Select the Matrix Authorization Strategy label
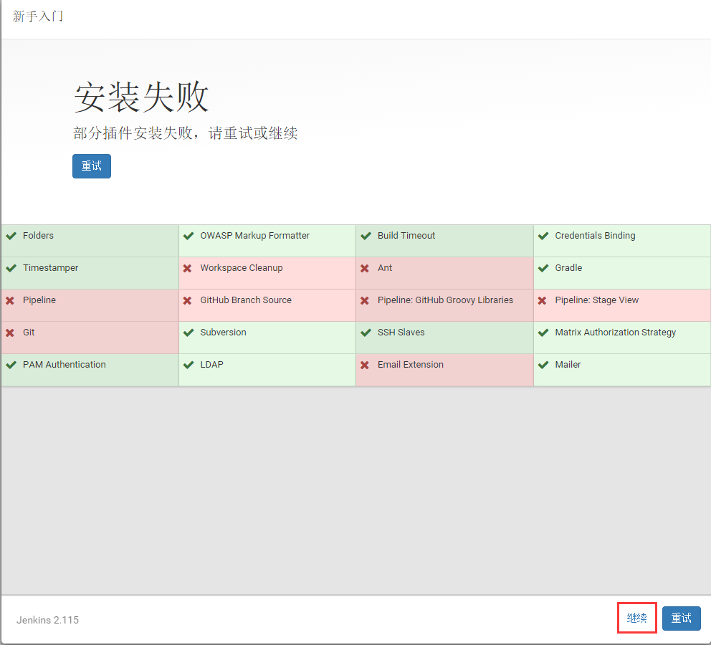711x645 pixels. coord(616,333)
